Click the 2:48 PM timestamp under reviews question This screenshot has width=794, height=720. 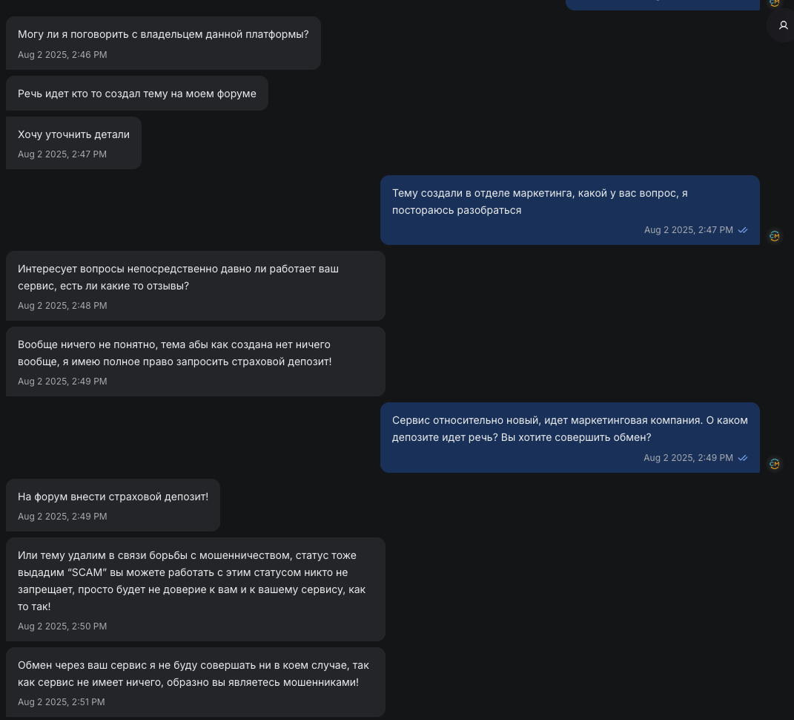[62, 306]
